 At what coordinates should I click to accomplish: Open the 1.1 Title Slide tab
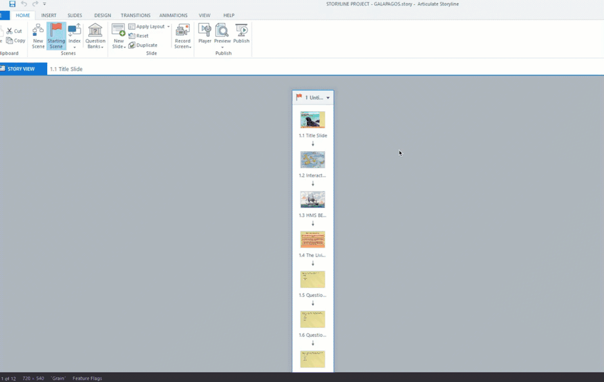[x=66, y=69]
